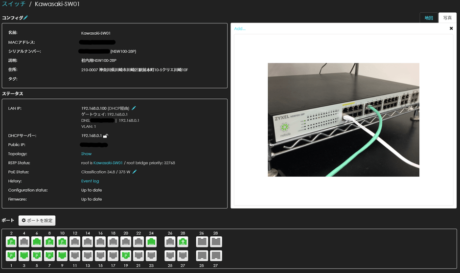Click the DHCP server unlocked padlock icon
The width and height of the screenshot is (460, 273).
coord(105,136)
